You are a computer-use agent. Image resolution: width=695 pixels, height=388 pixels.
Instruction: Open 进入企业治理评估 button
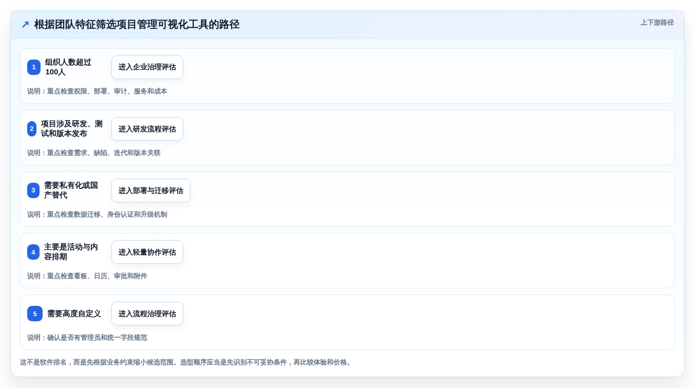coord(147,67)
